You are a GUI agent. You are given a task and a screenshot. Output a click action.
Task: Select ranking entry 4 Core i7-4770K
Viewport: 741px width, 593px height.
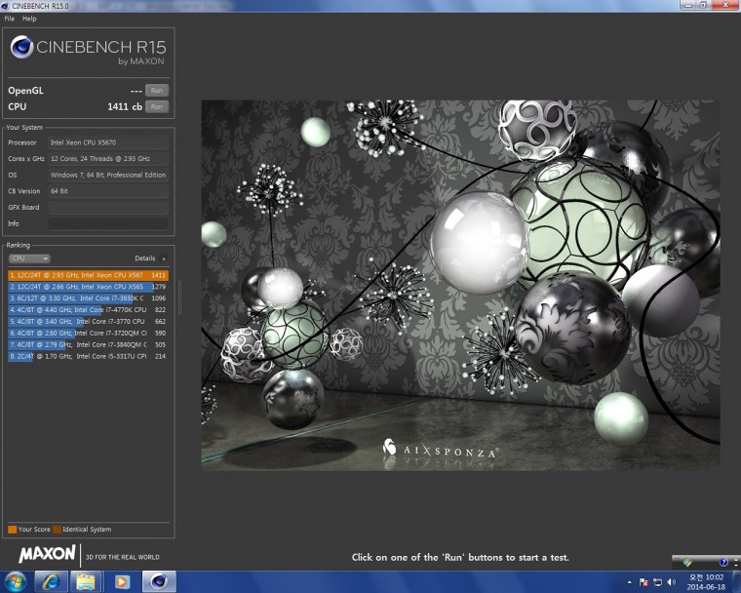pyautogui.click(x=88, y=310)
